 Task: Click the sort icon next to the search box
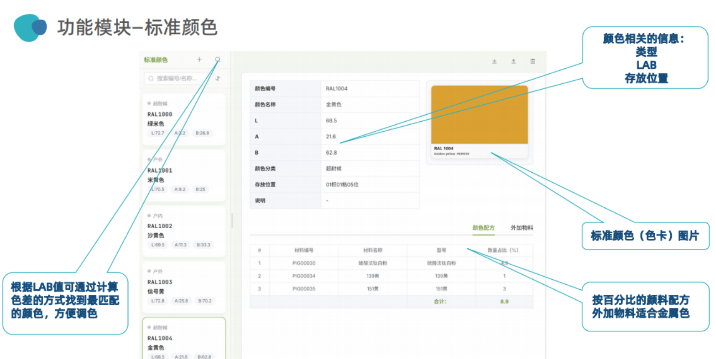point(218,78)
